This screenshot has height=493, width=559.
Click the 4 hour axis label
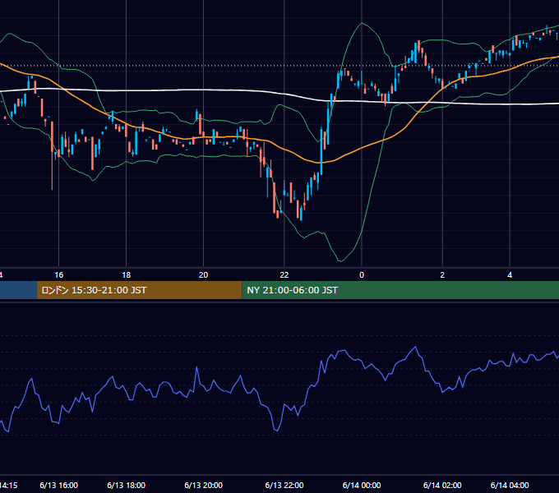pos(510,275)
